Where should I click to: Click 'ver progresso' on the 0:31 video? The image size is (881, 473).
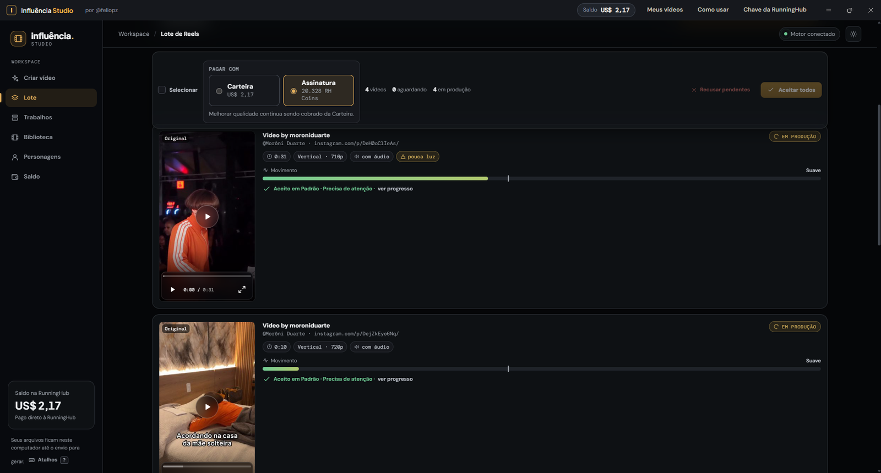click(x=395, y=189)
